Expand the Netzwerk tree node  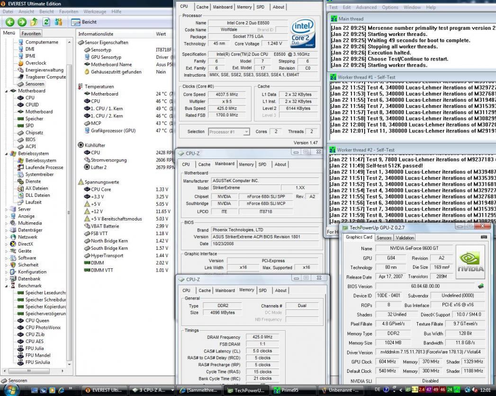pos(7,237)
